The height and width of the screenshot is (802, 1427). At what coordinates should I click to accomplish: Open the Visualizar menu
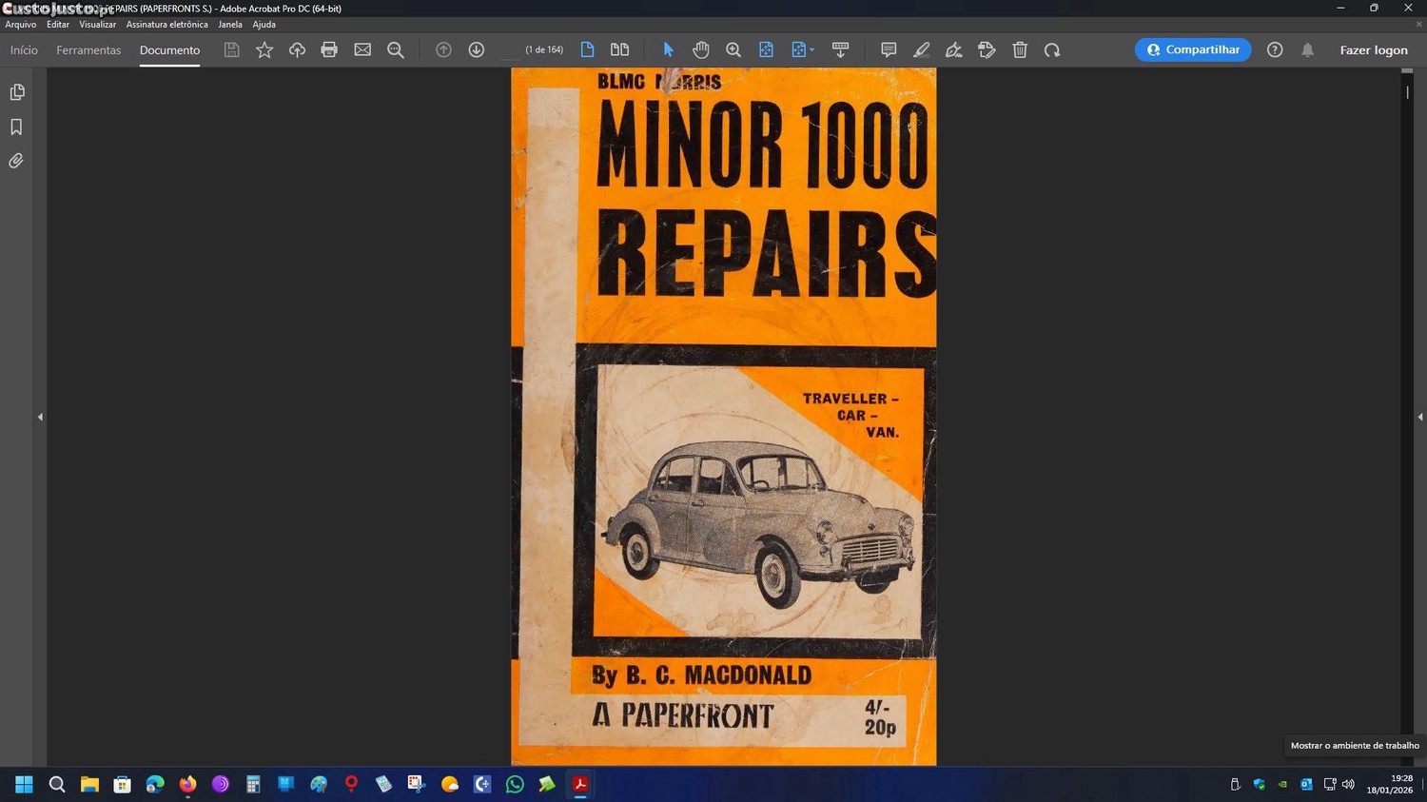pos(97,25)
